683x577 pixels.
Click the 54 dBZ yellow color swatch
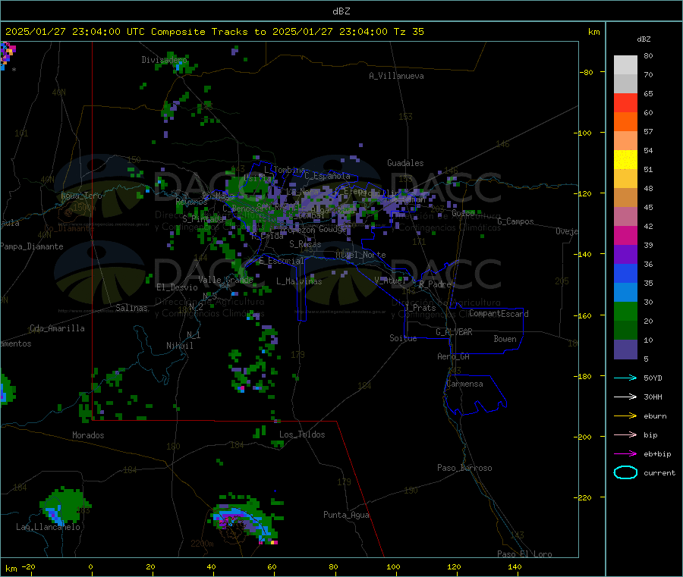625,160
